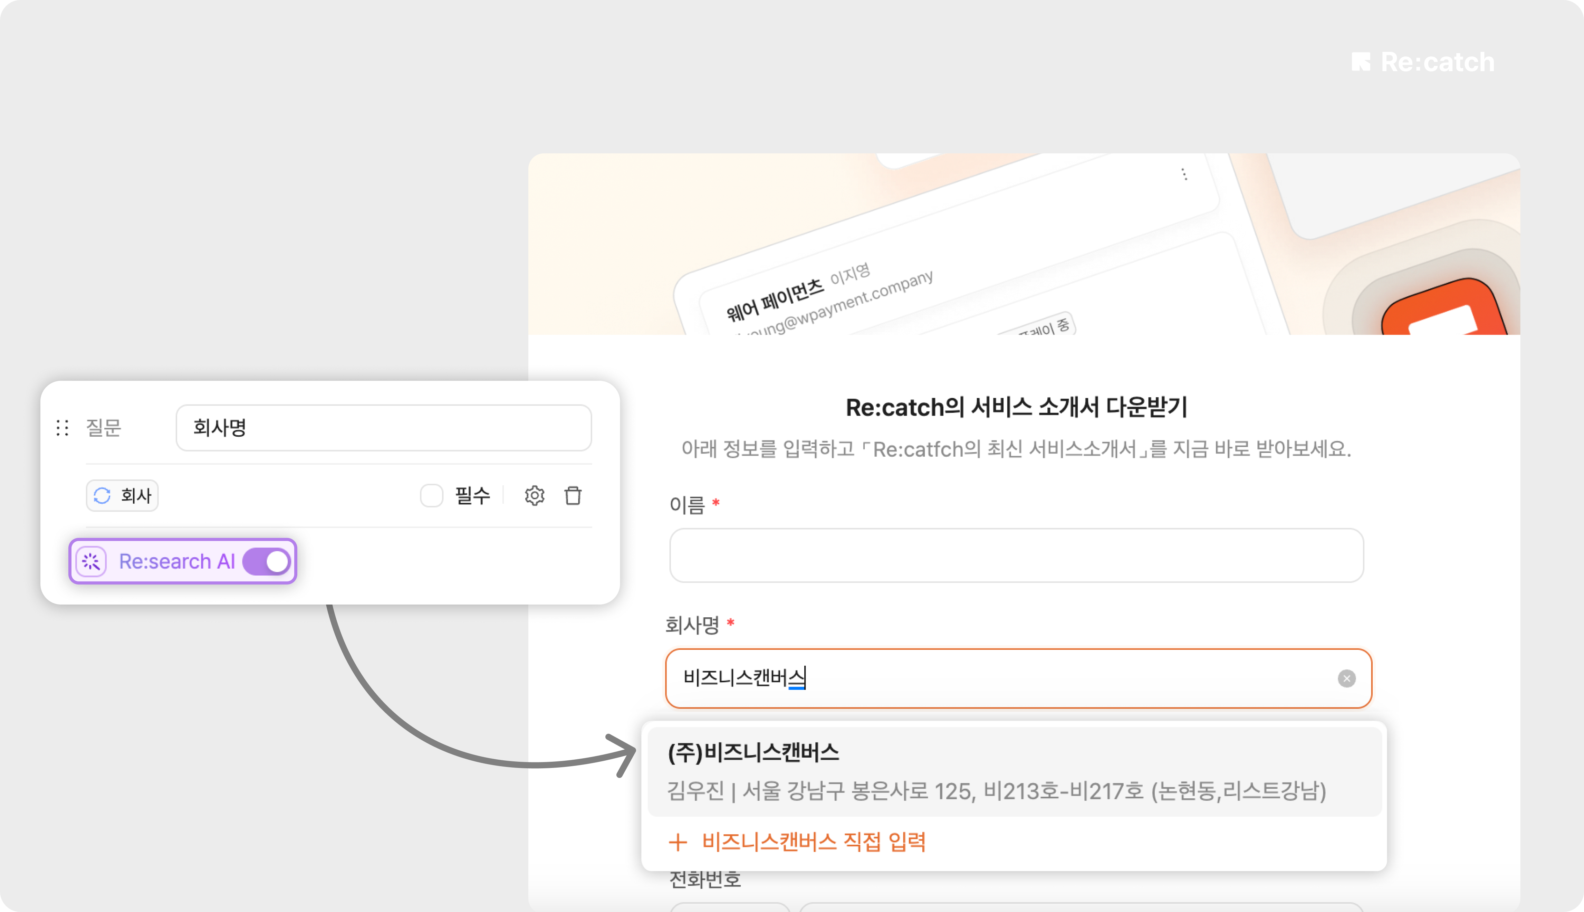Choose 비즈니스캔버스 직접 입력 option
Screen dimensions: 1584x912
pos(813,842)
